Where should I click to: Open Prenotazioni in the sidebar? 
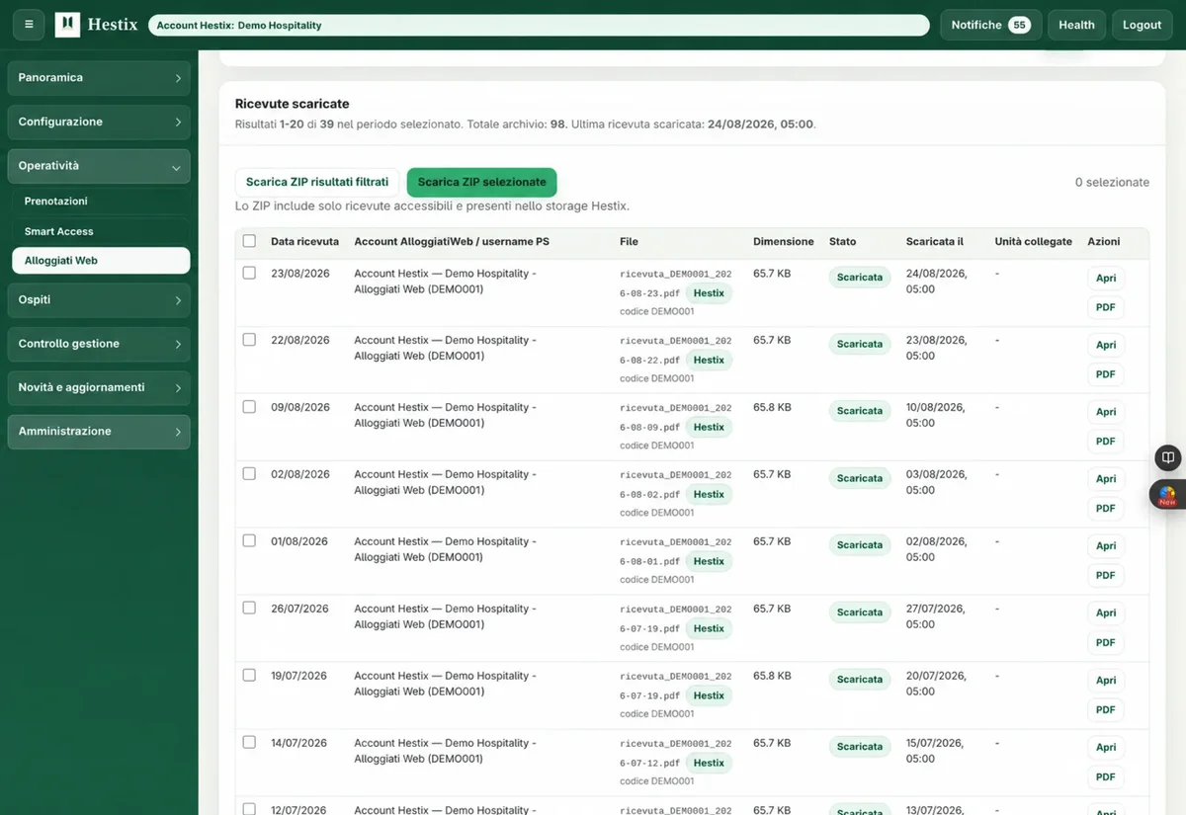tap(101, 202)
